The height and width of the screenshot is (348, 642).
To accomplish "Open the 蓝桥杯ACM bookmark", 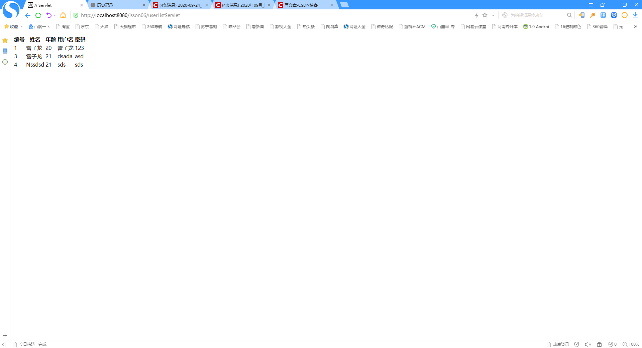I will (x=412, y=26).
